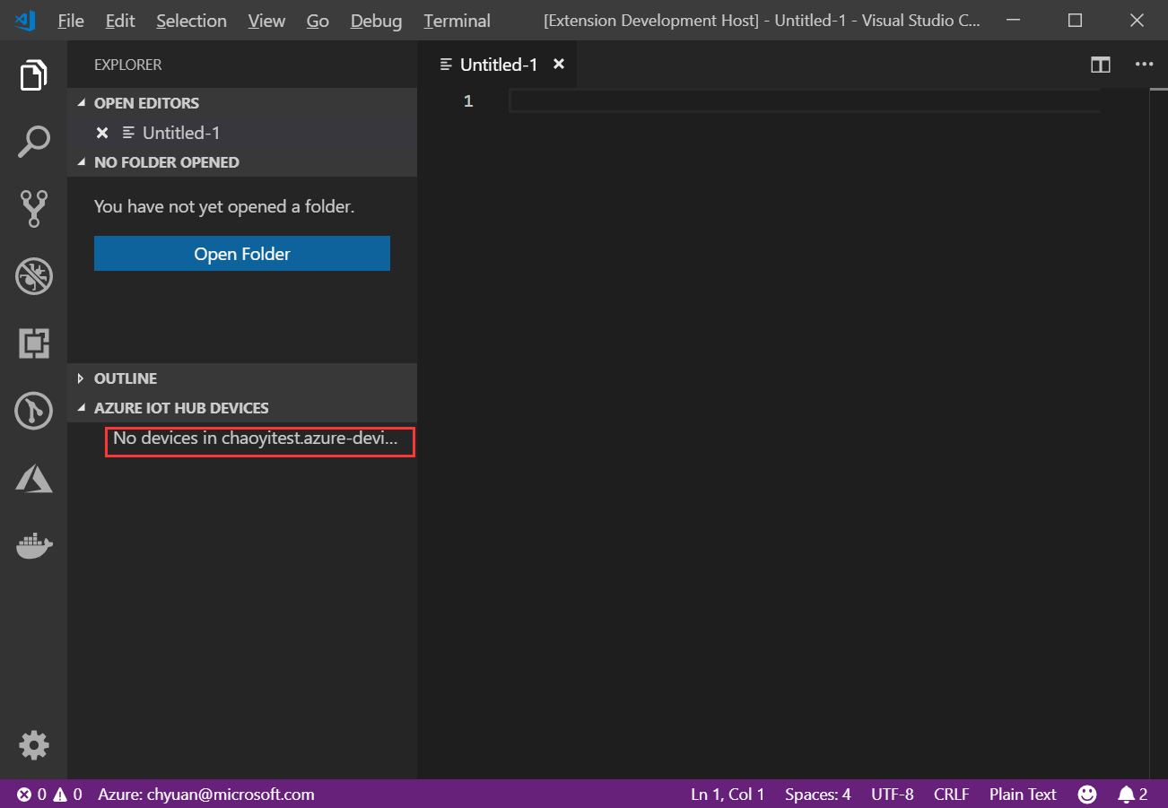Open the File menu
1168x808 pixels.
(x=71, y=20)
